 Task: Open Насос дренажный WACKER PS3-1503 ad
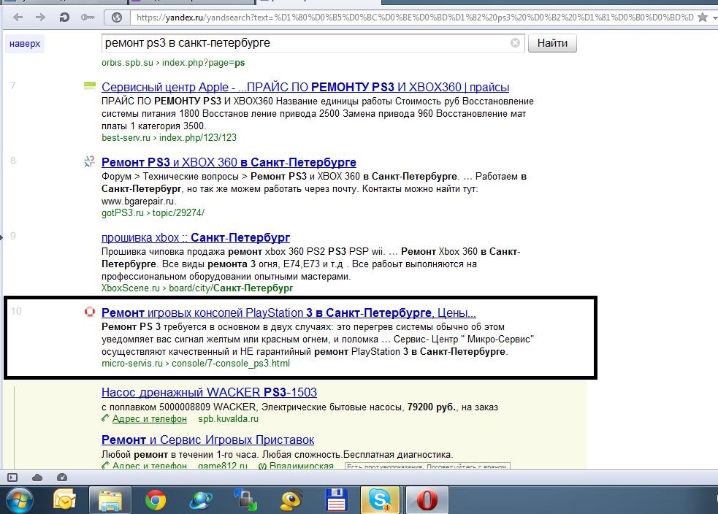(209, 392)
